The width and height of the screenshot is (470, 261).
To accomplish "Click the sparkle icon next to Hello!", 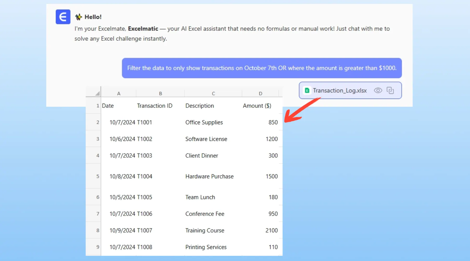I will click(x=78, y=17).
